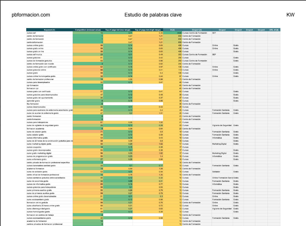Image resolution: width=306 pixels, height=226 pixels.
Task: Select the URL -# [4] column header
Action: [x=274, y=30]
